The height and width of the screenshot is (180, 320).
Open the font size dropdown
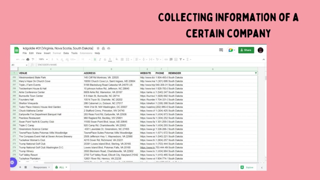86,59
